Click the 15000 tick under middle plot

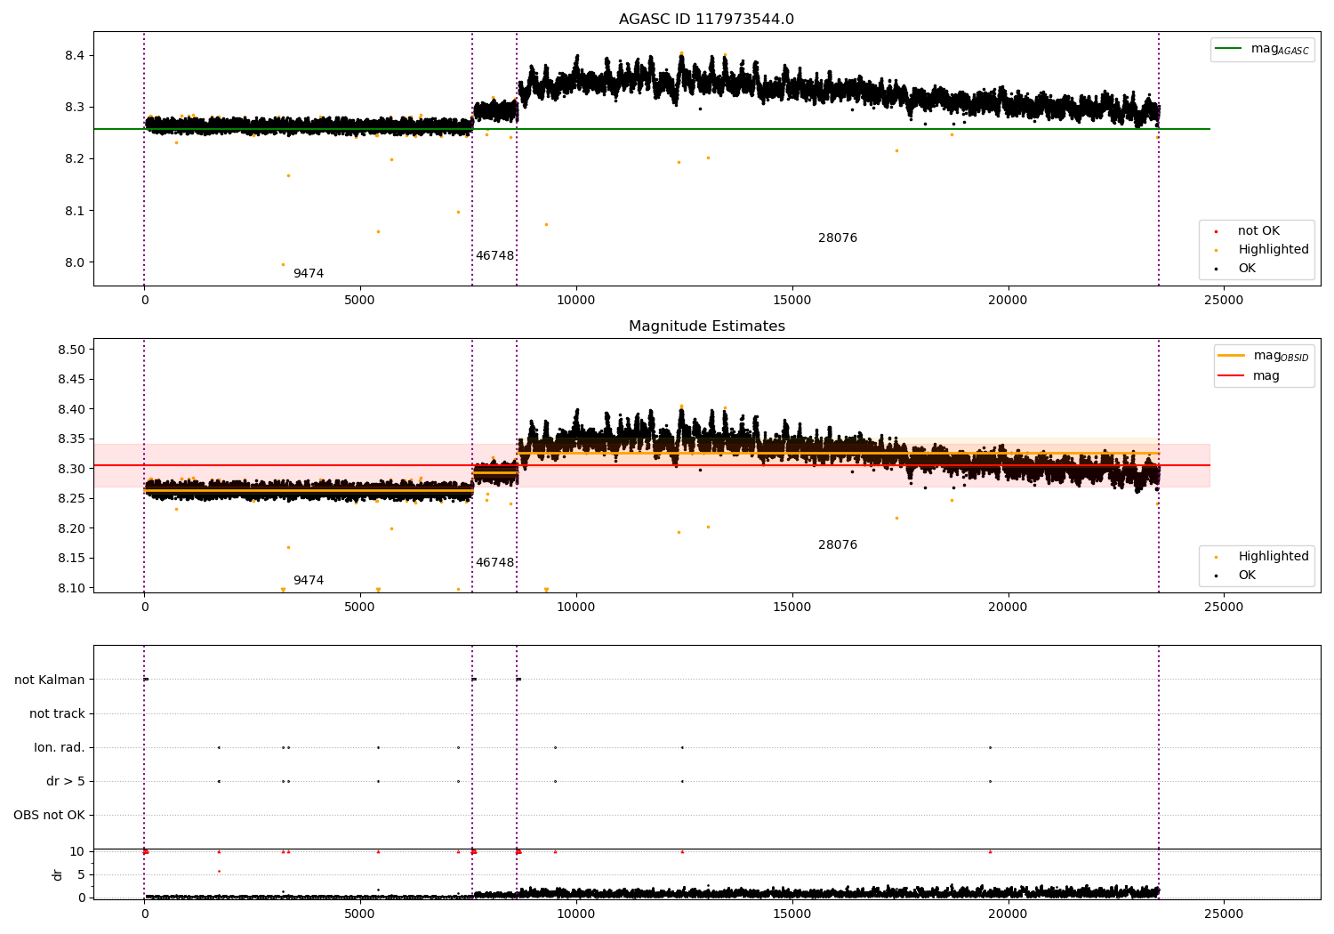[792, 608]
